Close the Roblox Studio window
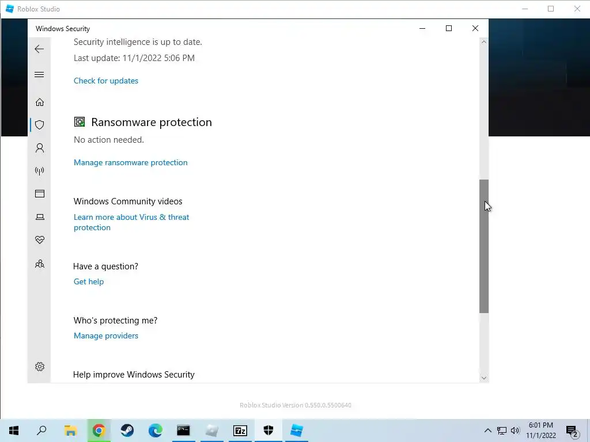 pyautogui.click(x=577, y=9)
